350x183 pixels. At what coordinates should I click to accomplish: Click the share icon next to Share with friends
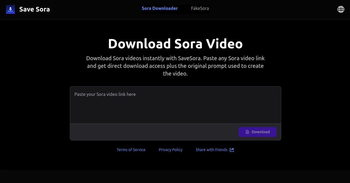click(x=232, y=150)
